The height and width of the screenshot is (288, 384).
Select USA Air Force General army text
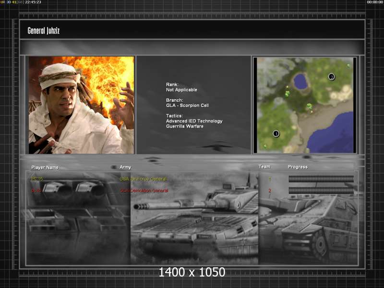tap(143, 179)
